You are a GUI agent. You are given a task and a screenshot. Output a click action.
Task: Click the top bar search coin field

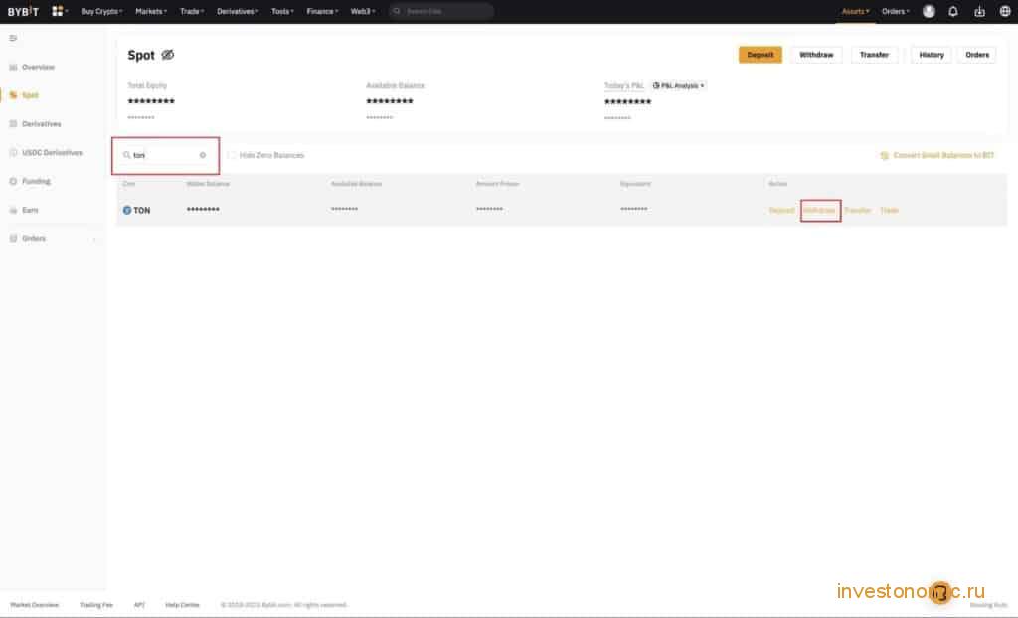[441, 11]
